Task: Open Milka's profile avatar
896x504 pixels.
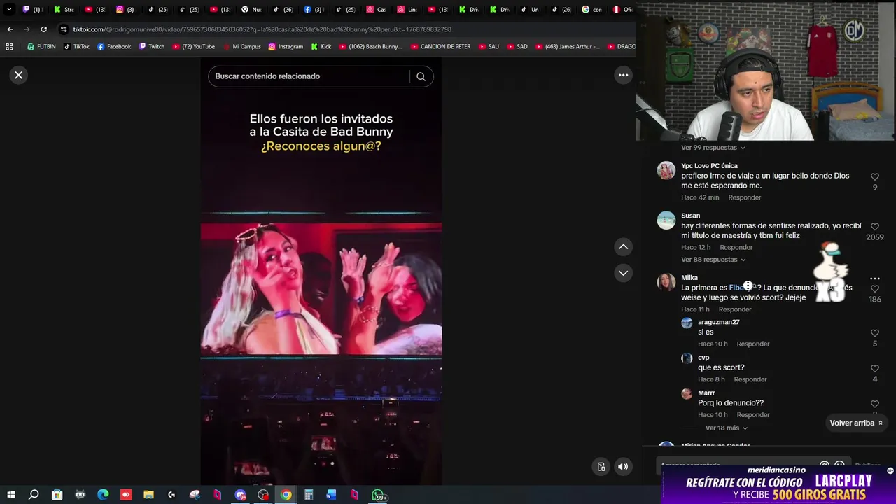Action: tap(666, 281)
